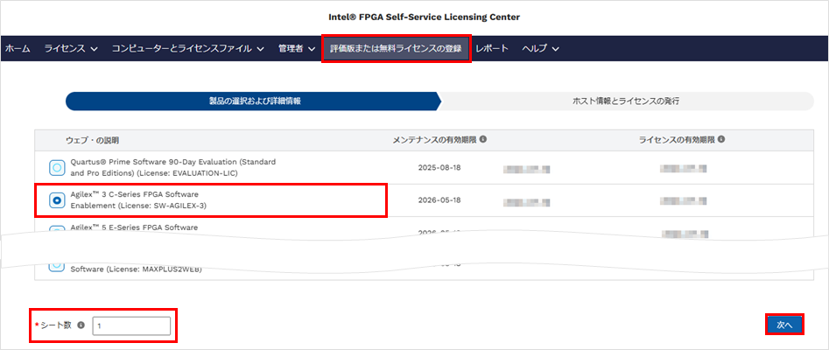Click ホスト情報とライセンスの発行 progress step
Image resolution: width=829 pixels, height=350 pixels.
(x=626, y=101)
